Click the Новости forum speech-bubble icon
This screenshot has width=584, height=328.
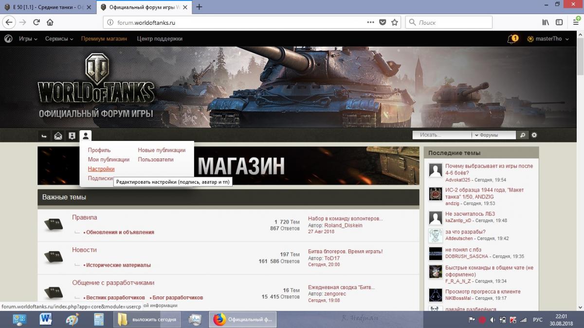click(x=53, y=257)
